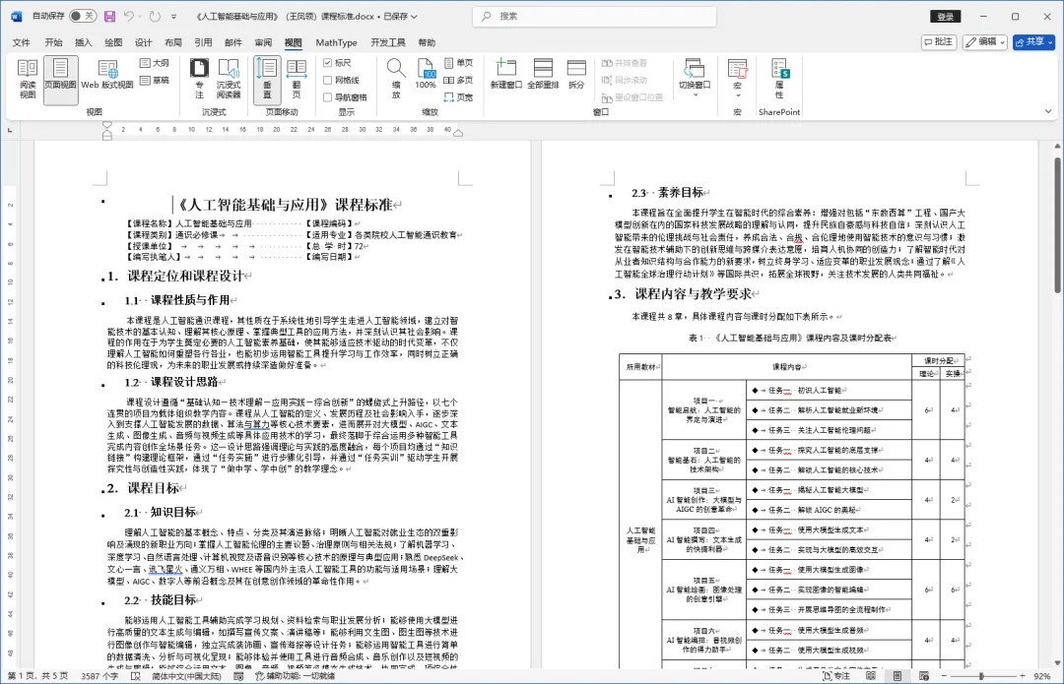Click the vertical scrollbar thumb
The image size is (1064, 684).
(x=1057, y=224)
